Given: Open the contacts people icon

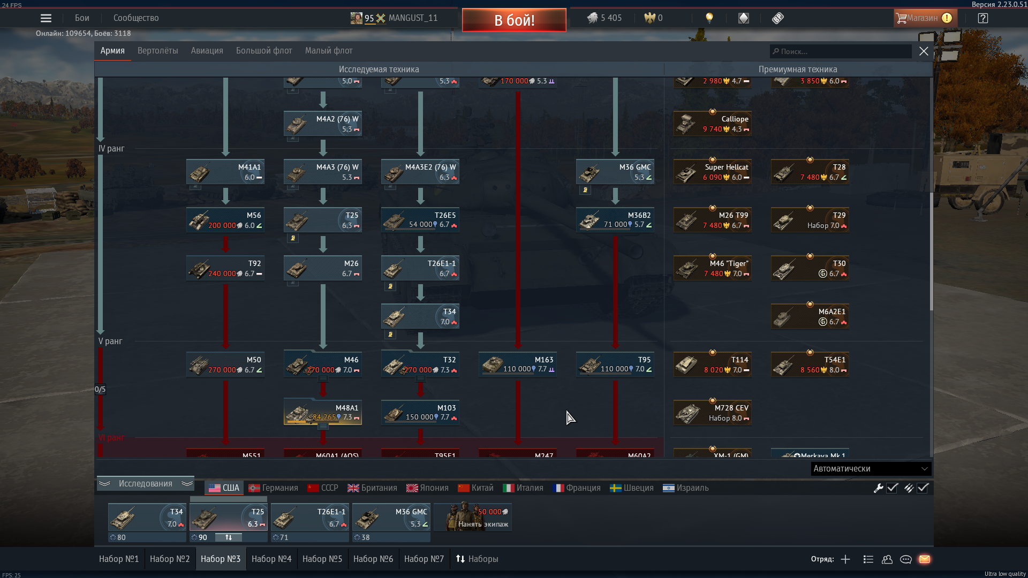Looking at the screenshot, I should click(887, 559).
